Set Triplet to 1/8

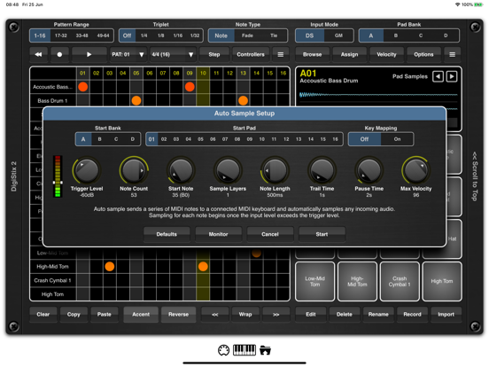pos(161,35)
